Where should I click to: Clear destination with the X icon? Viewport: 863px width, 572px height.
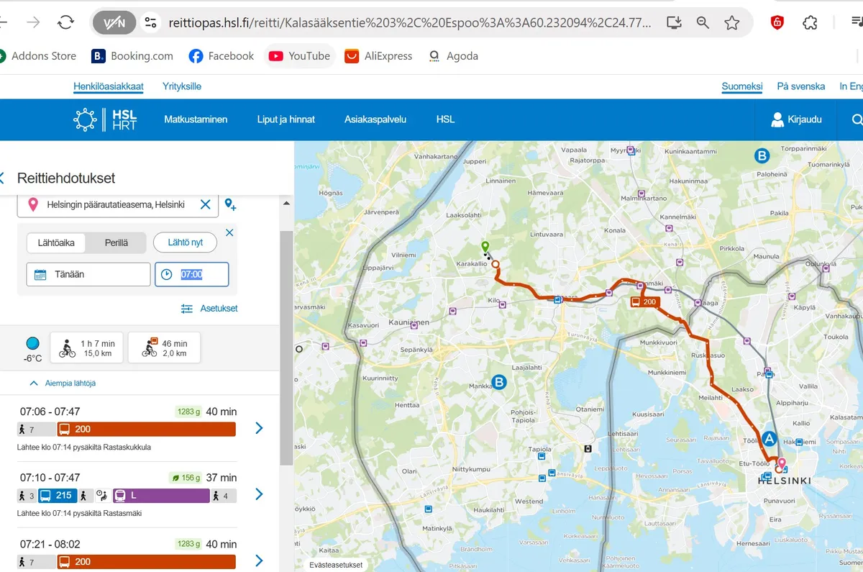point(206,204)
